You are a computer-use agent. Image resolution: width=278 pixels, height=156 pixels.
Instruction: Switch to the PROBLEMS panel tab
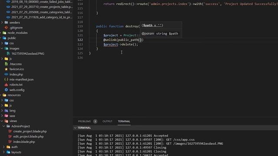[x=84, y=121]
